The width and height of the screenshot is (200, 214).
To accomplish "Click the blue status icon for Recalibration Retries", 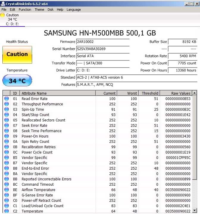I will [7, 147].
